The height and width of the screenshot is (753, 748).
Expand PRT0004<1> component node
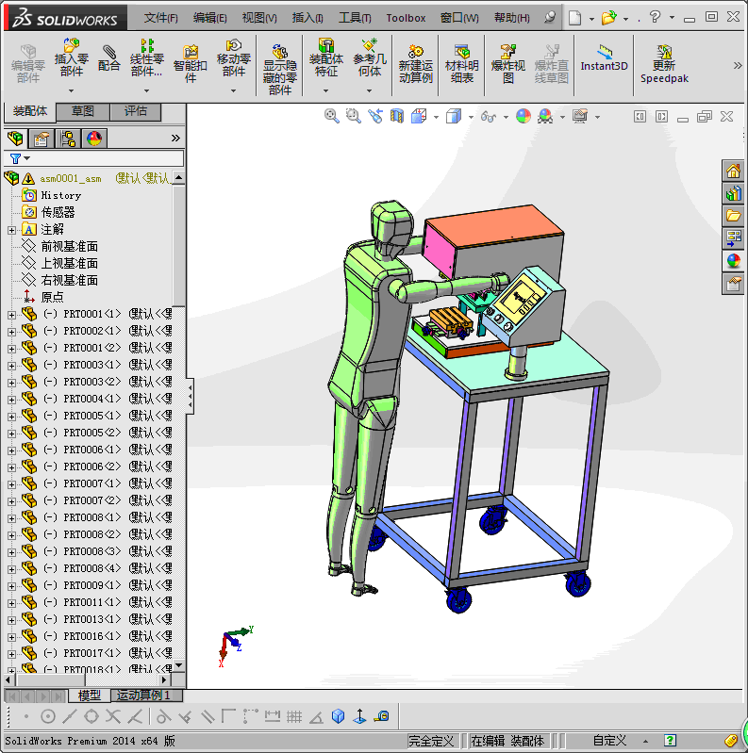[11, 400]
